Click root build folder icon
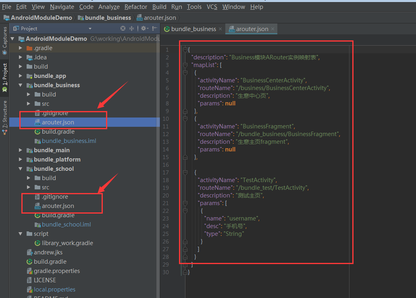Viewport: 416px width, 298px height. (29, 67)
